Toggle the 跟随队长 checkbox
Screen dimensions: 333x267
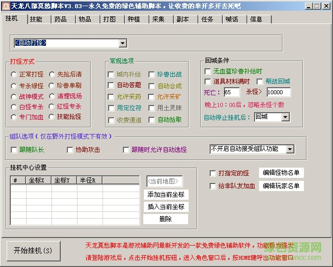[x=14, y=150]
